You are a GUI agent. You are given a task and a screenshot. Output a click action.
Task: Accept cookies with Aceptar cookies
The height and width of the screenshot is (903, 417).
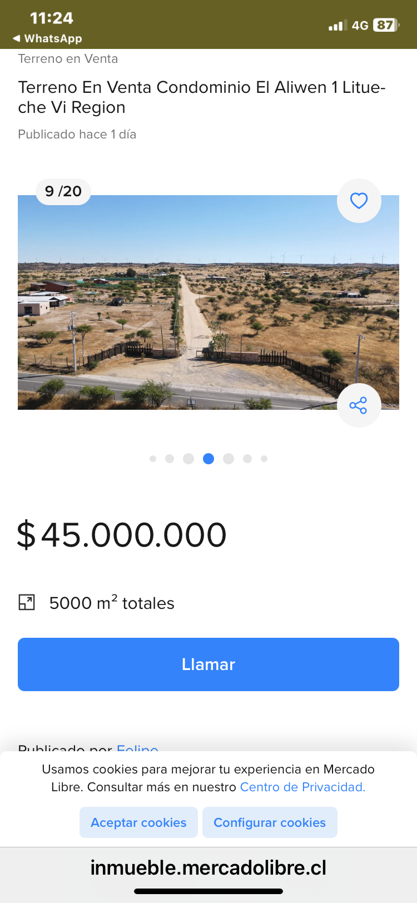[x=138, y=822]
